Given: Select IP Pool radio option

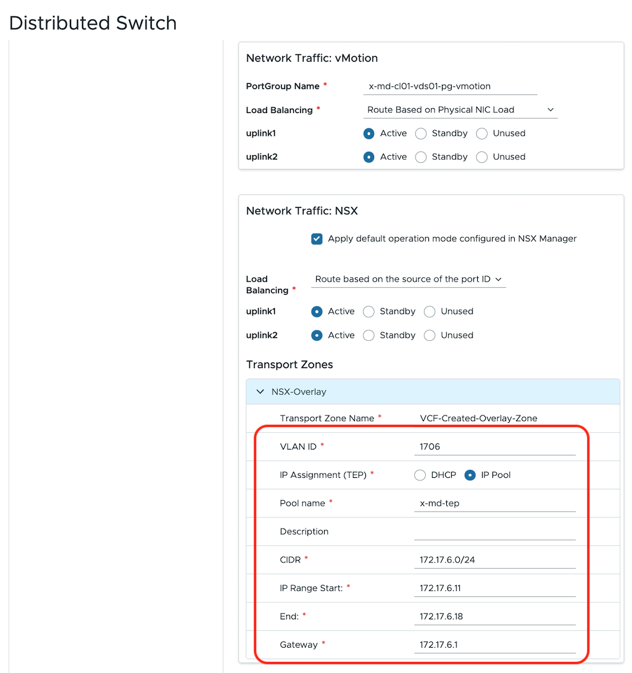Looking at the screenshot, I should 470,475.
